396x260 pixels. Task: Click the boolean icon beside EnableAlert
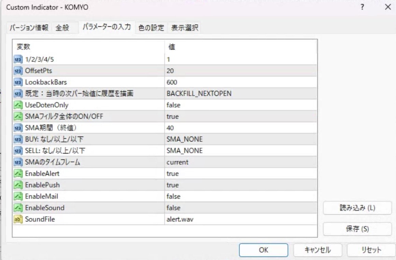coord(18,173)
